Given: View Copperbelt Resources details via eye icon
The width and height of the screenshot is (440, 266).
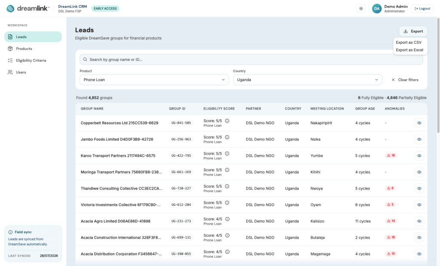Looking at the screenshot, I should [419, 123].
